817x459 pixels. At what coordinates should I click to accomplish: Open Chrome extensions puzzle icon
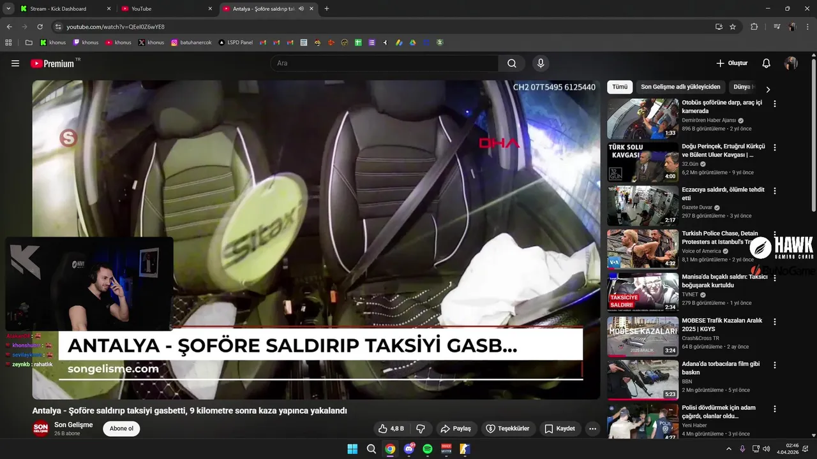click(754, 27)
